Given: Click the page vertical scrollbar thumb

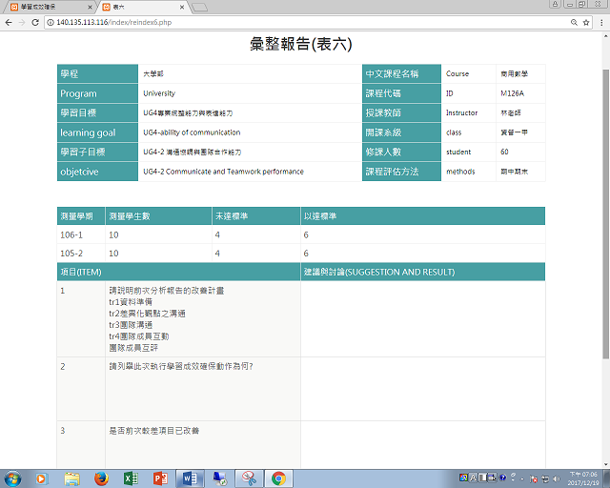Looking at the screenshot, I should tap(606, 214).
